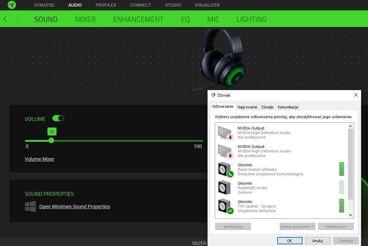Click the Gotowe status text
Viewport: 368px width, 246px height.
(245, 192)
